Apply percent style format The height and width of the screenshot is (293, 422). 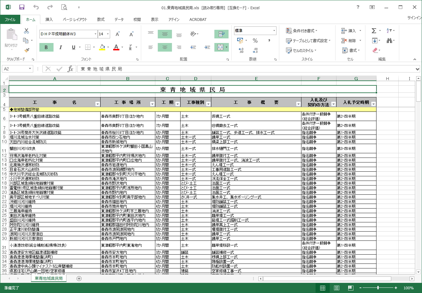[x=255, y=41]
